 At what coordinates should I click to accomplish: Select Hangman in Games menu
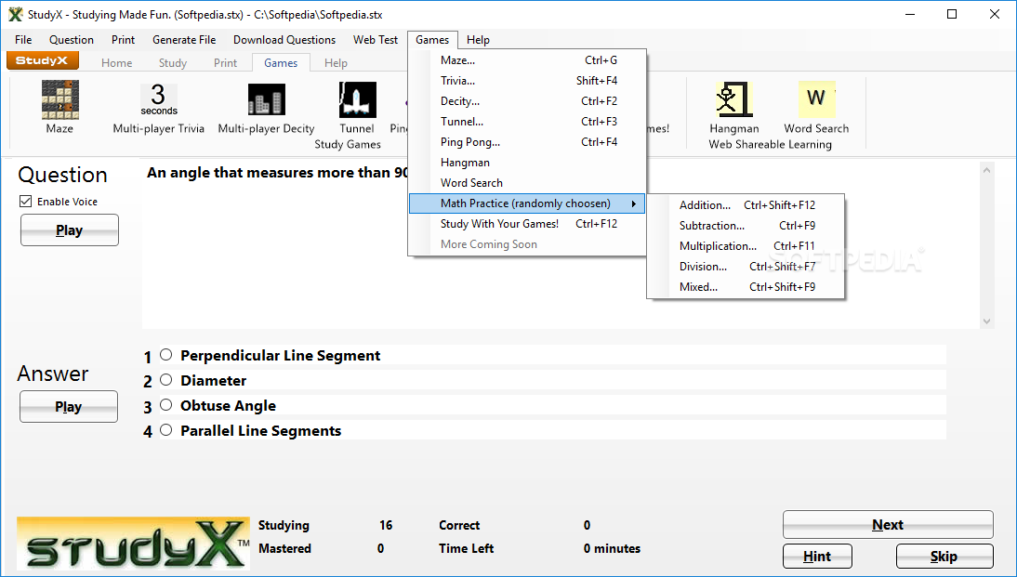point(527,162)
